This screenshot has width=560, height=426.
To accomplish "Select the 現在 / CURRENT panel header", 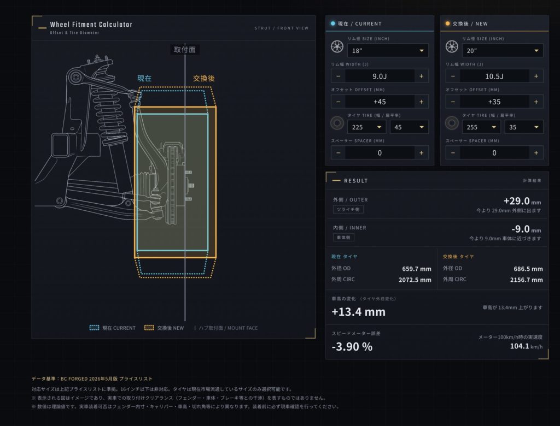I will (x=380, y=23).
